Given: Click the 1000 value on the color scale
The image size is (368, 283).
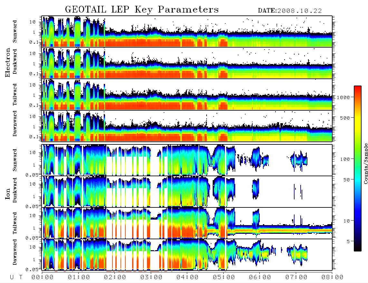Looking at the screenshot, I should pyautogui.click(x=343, y=97).
